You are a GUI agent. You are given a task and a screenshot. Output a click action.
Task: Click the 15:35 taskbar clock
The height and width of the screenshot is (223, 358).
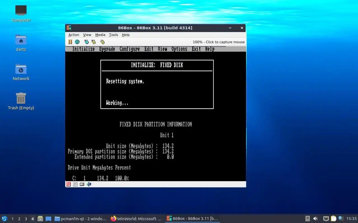coord(352,219)
